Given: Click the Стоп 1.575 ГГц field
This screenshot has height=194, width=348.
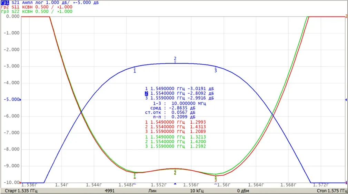Looking at the screenshot, I should (x=332, y=191).
